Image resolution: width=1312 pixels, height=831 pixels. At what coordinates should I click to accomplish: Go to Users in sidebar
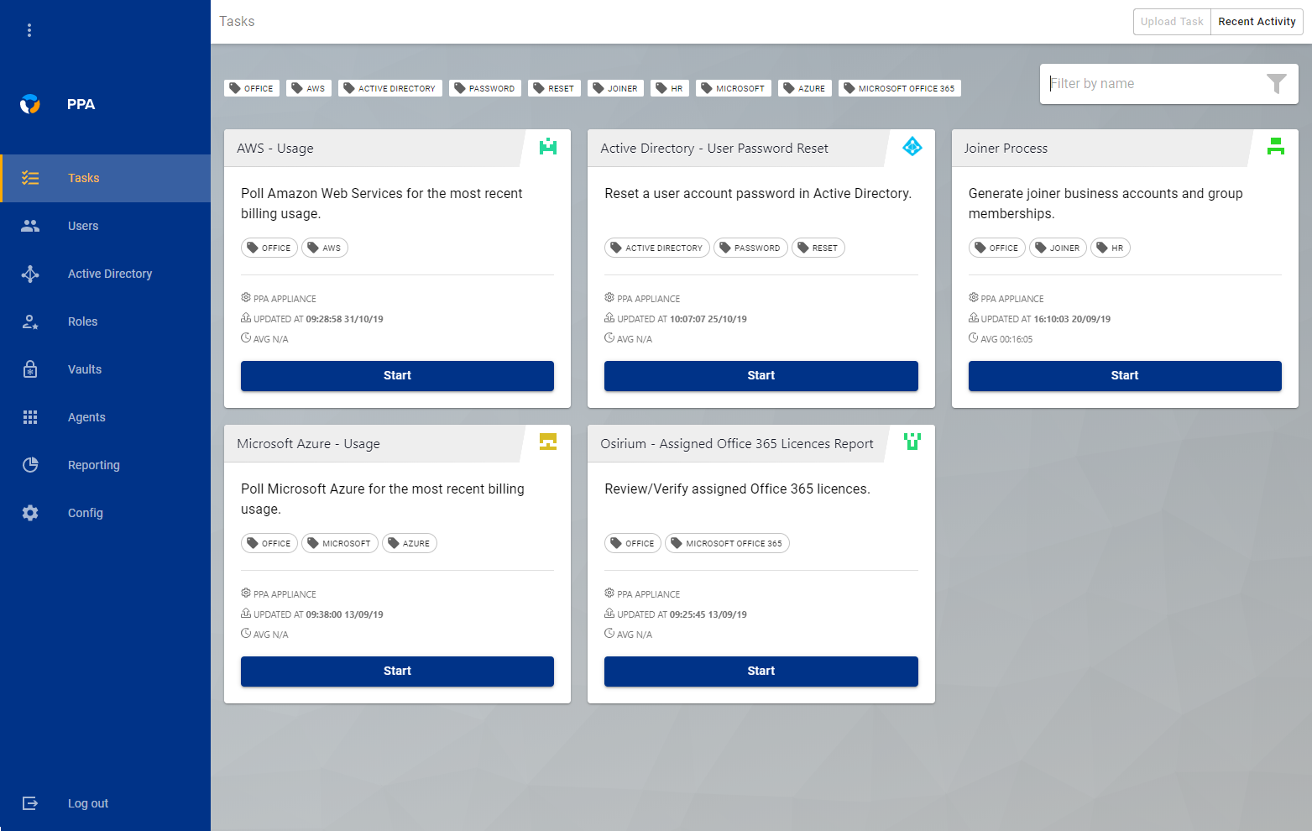click(x=105, y=226)
